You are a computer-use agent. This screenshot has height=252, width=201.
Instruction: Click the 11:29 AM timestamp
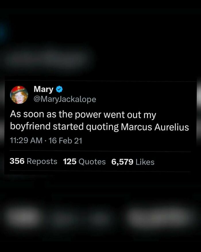coord(26,140)
